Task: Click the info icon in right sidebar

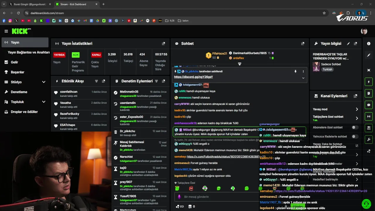Action: click(369, 43)
